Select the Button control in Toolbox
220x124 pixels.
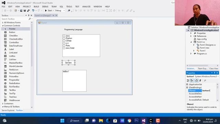(x=12, y=32)
